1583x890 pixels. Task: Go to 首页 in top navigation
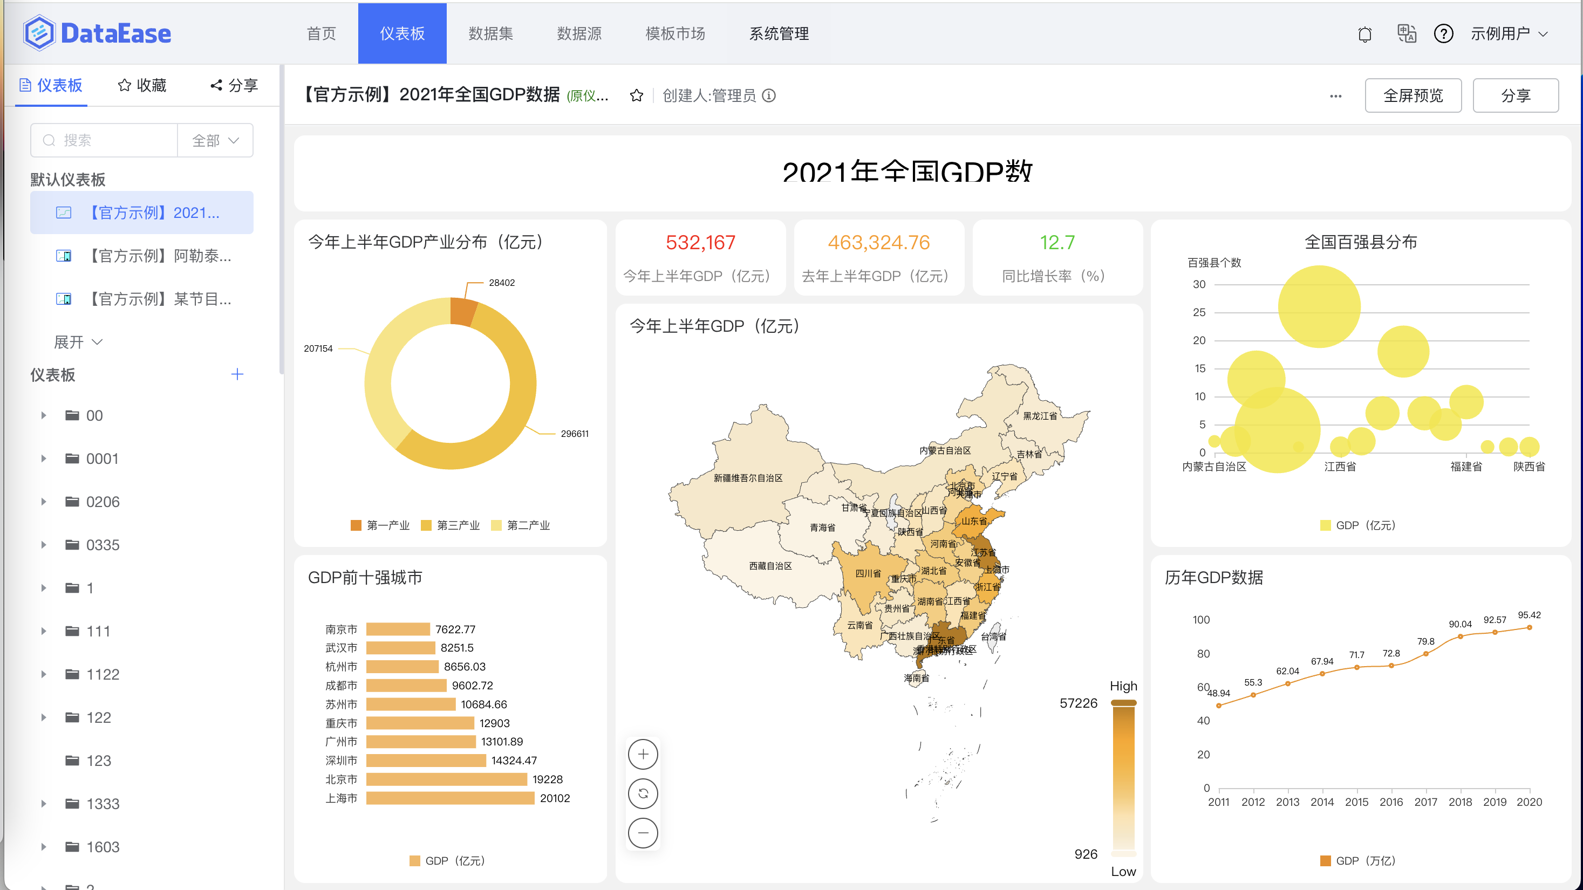pyautogui.click(x=322, y=34)
